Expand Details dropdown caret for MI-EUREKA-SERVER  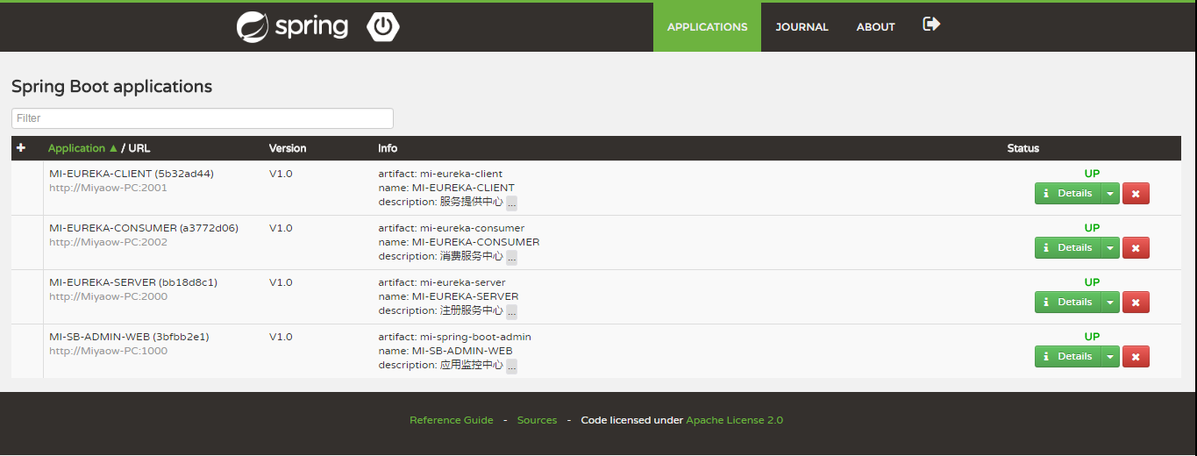click(x=1110, y=303)
